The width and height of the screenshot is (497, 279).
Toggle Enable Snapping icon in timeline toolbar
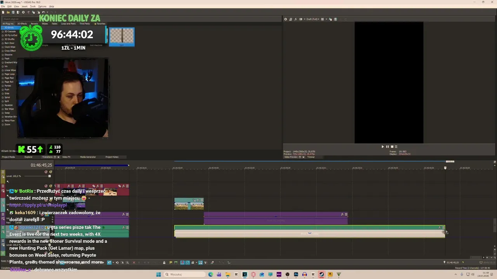tap(182, 262)
